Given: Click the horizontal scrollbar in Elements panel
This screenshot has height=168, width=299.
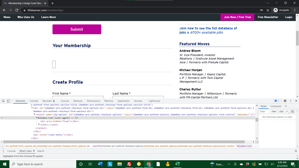Looking at the screenshot, I should (x=124, y=142).
